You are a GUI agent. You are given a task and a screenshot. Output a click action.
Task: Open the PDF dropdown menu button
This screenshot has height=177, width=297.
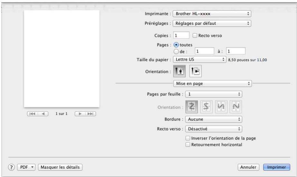(x=26, y=167)
